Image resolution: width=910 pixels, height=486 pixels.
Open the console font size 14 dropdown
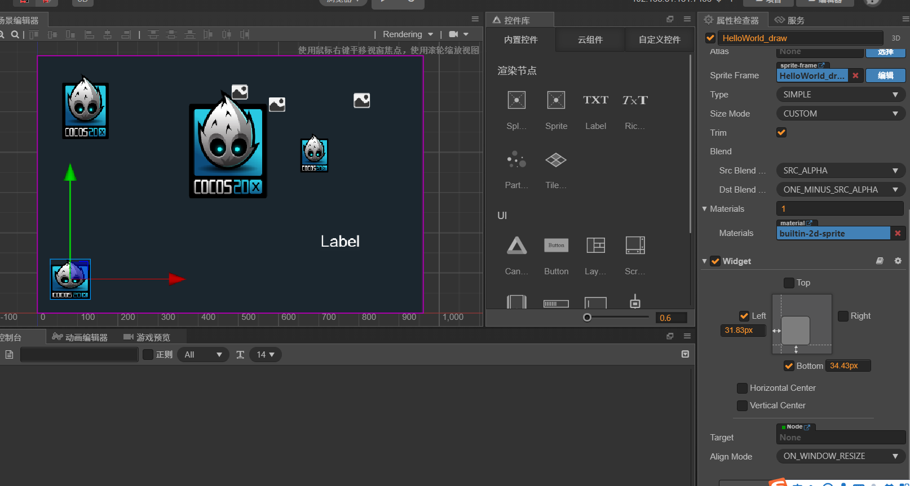tap(266, 355)
